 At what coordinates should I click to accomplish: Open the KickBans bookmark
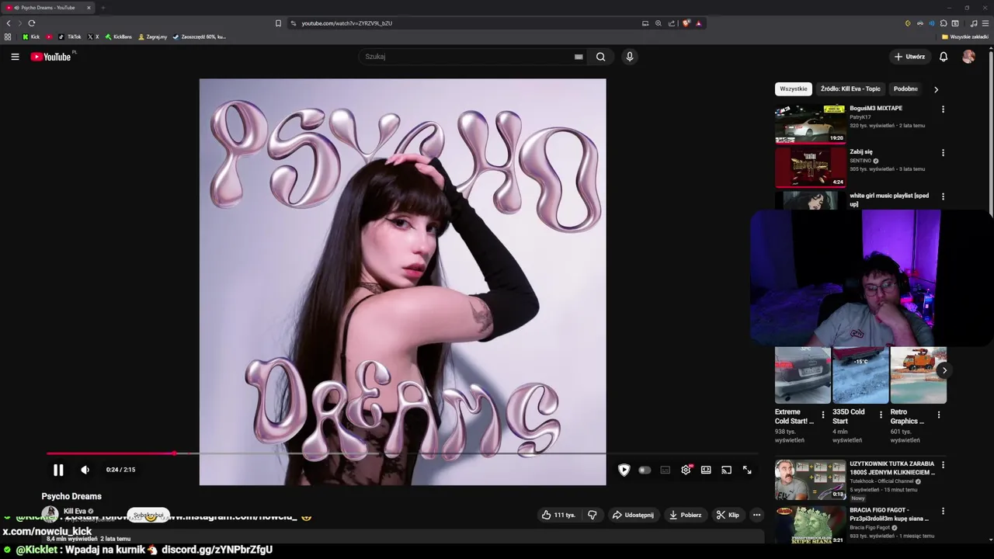118,36
